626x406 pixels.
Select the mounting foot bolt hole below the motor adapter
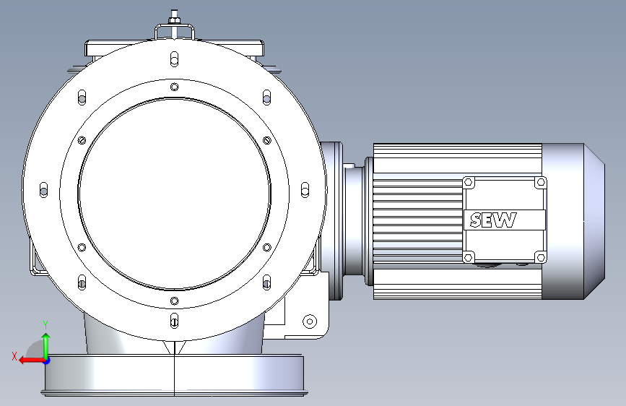[x=310, y=321]
